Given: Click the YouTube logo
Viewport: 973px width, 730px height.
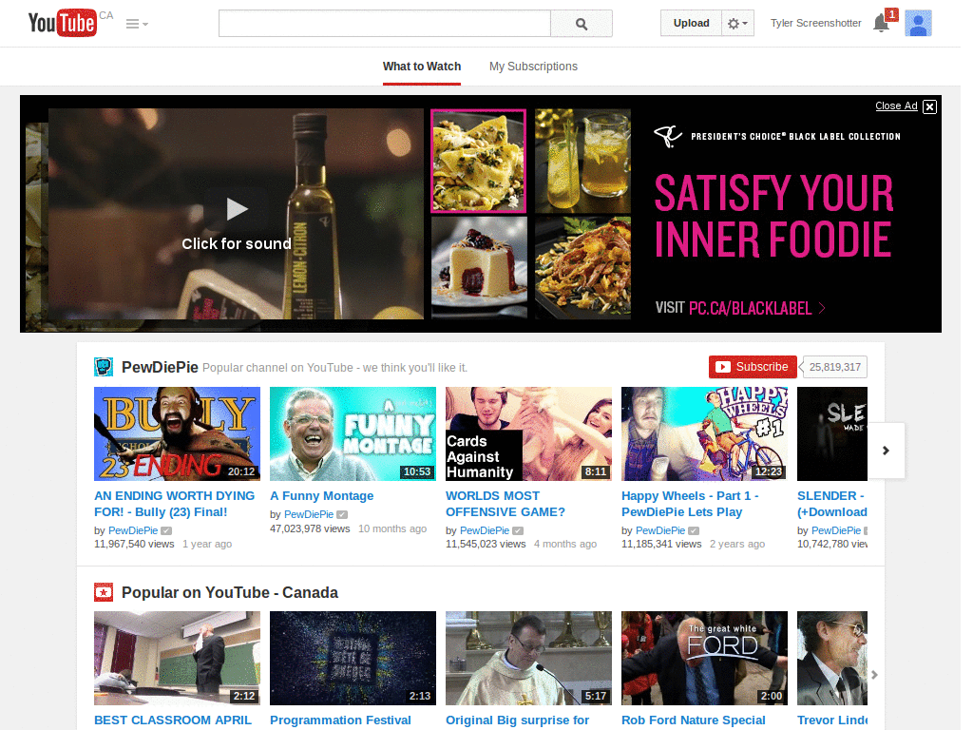Looking at the screenshot, I should click(62, 23).
